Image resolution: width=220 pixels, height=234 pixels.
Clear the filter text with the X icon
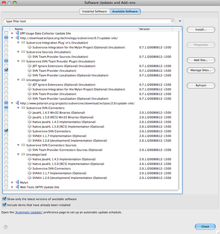172,21
